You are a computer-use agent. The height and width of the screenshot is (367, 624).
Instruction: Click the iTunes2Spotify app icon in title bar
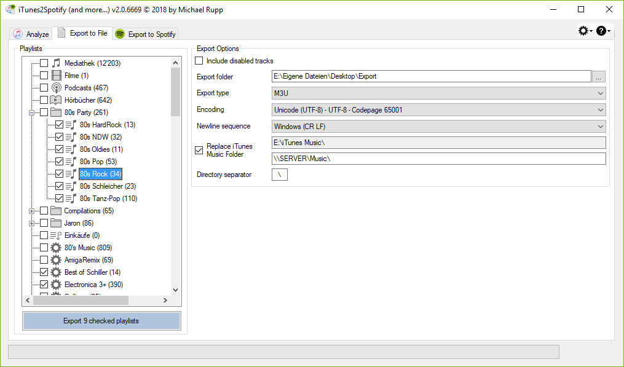10,9
